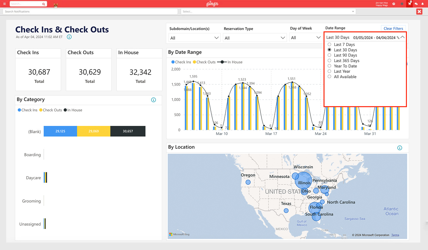Image resolution: width=428 pixels, height=250 pixels.
Task: Open the help question mark icon
Action: tap(394, 4)
